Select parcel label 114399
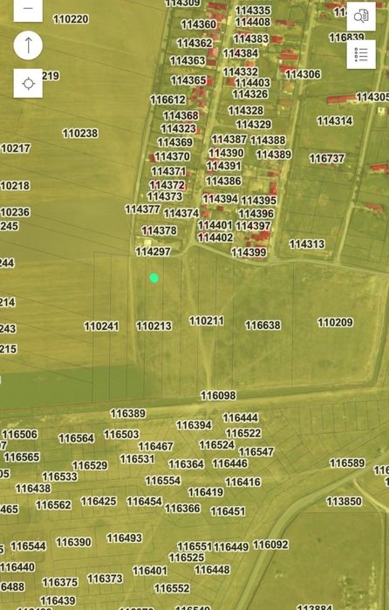Viewport: 389px width, 610px height. [249, 252]
